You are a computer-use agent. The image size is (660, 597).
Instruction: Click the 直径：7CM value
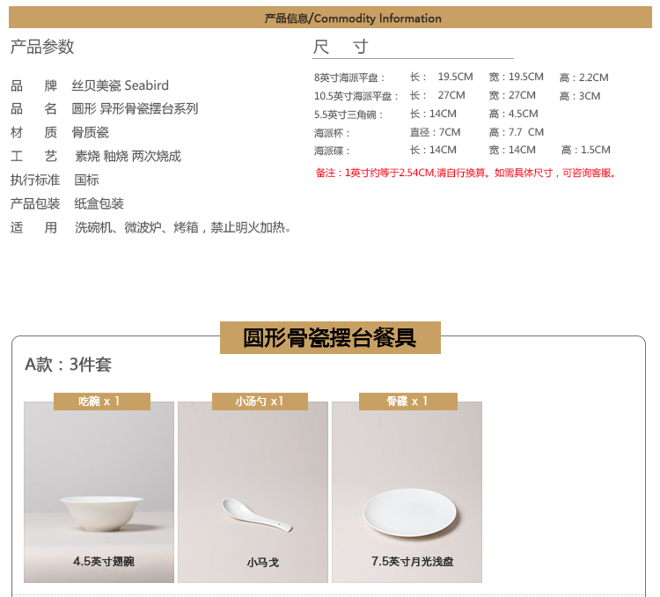[436, 132]
